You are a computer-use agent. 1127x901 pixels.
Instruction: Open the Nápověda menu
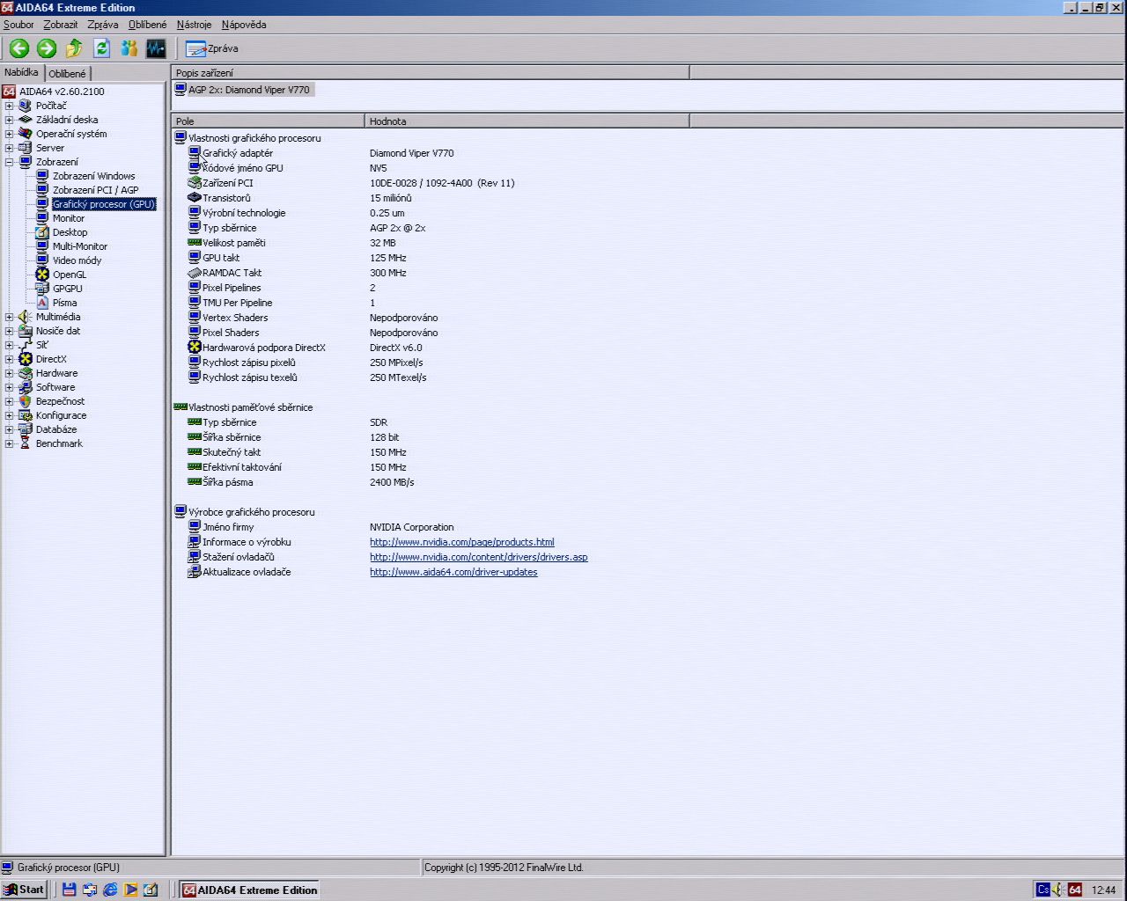[x=244, y=25]
